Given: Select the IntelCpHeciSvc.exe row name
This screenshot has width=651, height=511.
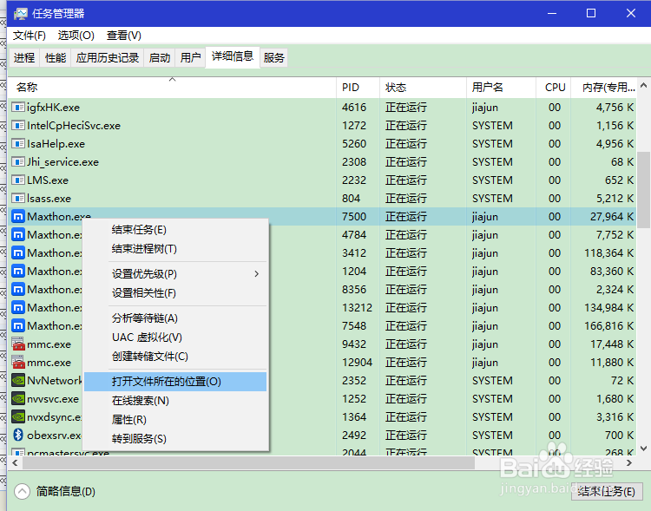Looking at the screenshot, I should click(x=74, y=126).
